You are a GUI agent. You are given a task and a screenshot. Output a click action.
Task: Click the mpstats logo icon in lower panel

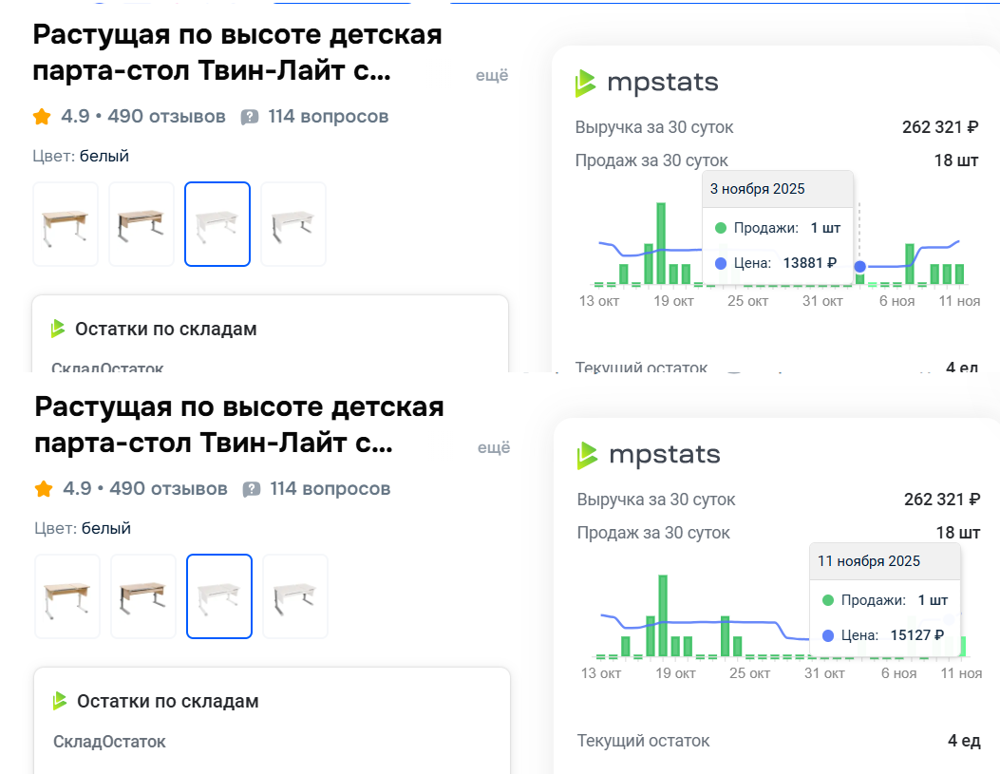(588, 455)
